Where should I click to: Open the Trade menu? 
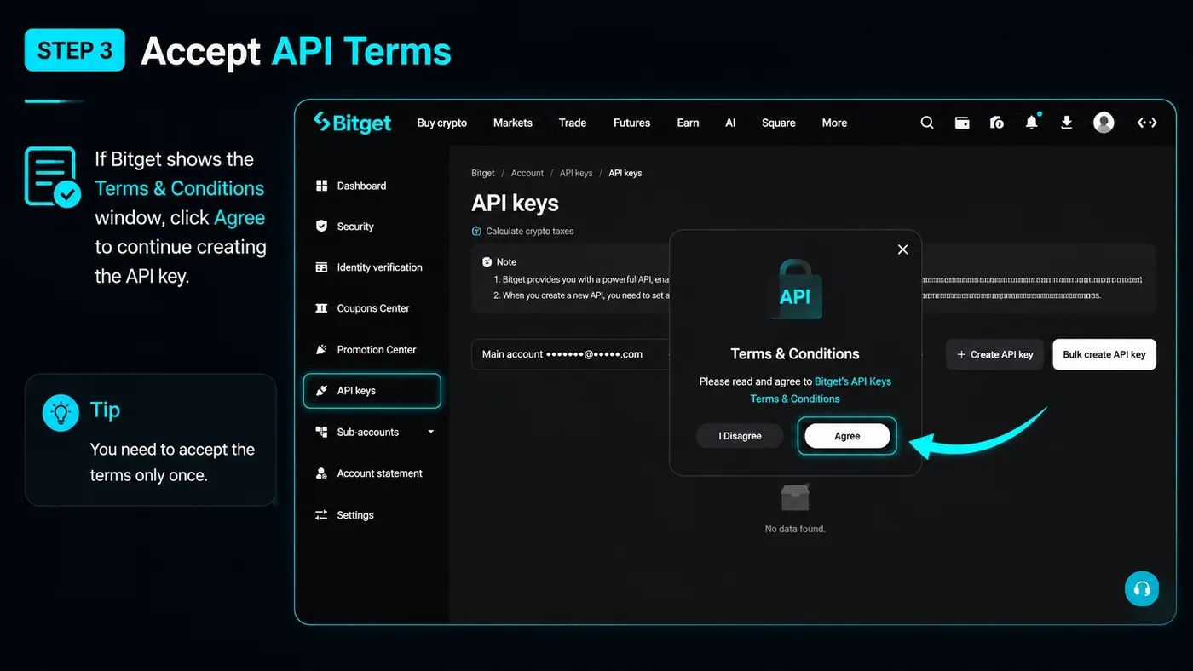[x=573, y=123]
